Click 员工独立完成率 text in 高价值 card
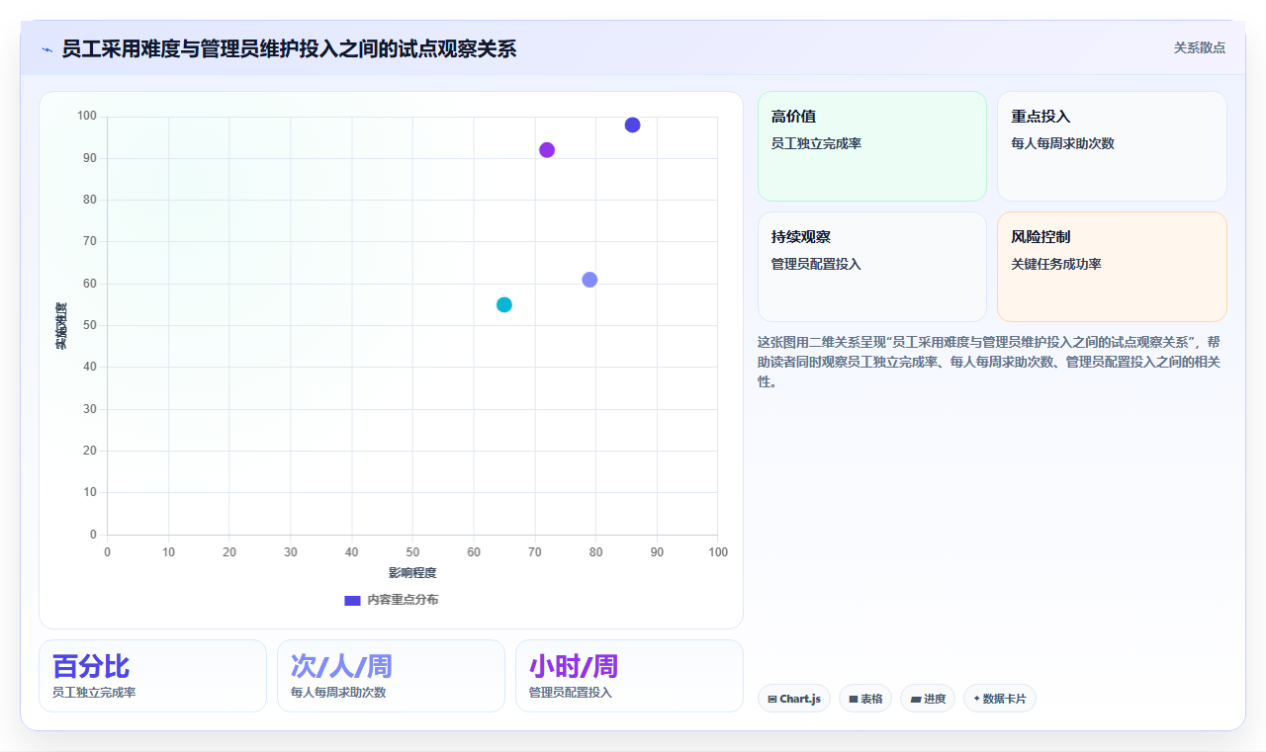This screenshot has width=1266, height=752. (x=816, y=143)
